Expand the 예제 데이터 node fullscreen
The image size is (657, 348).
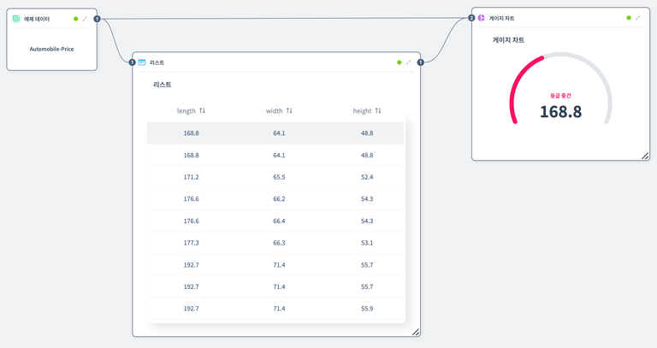coord(85,18)
